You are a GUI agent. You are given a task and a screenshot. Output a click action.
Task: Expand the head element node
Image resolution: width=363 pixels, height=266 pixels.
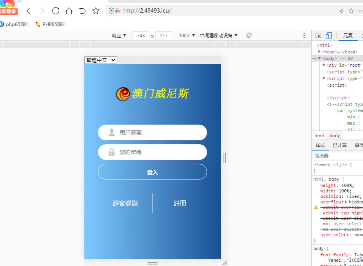click(x=319, y=52)
